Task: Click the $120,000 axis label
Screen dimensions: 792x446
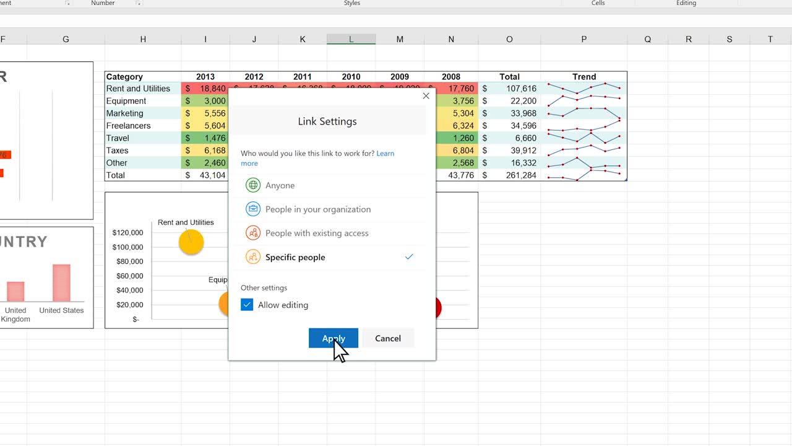Action: click(x=127, y=233)
